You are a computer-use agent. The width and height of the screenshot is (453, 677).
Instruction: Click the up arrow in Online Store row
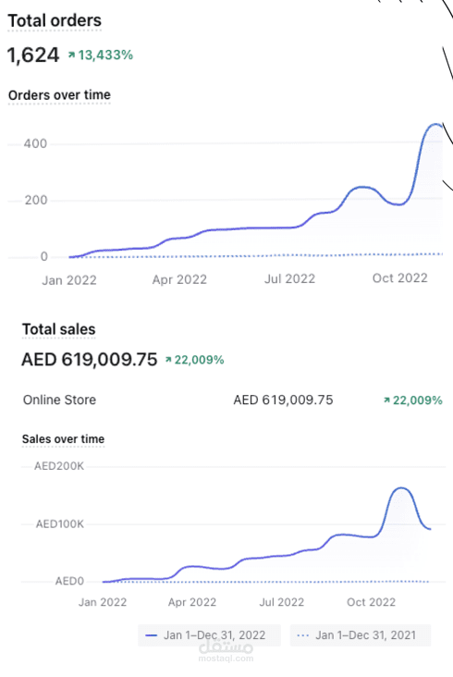(387, 400)
